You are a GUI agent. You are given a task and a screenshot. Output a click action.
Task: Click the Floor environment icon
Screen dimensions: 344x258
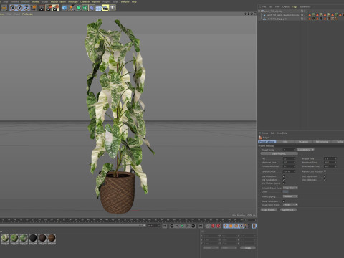(99, 8)
